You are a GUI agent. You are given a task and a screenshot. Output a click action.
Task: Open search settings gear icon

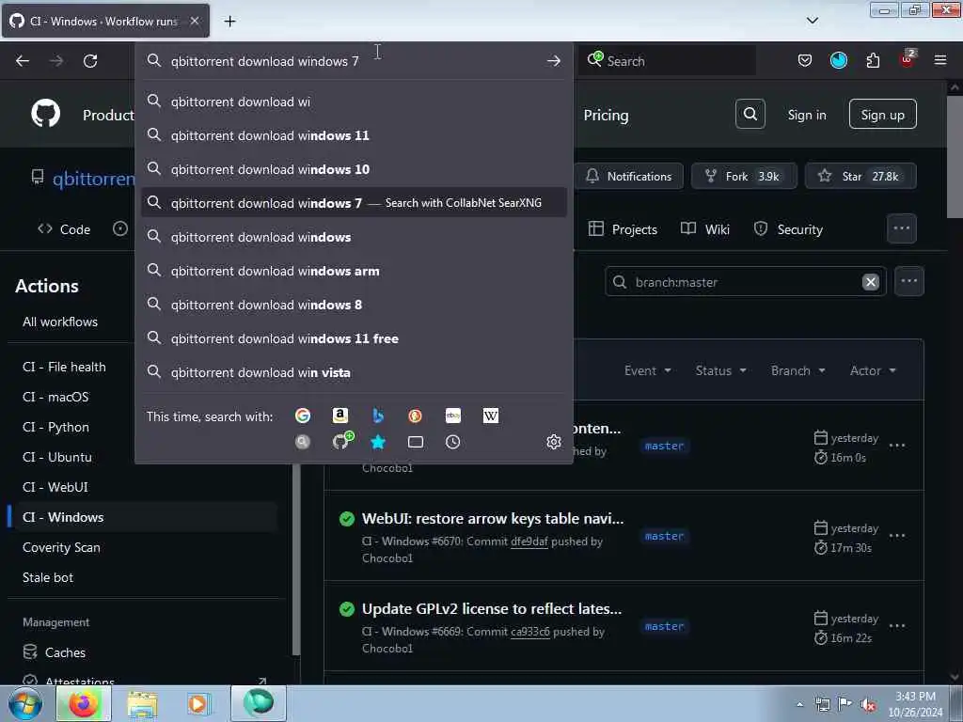554,442
